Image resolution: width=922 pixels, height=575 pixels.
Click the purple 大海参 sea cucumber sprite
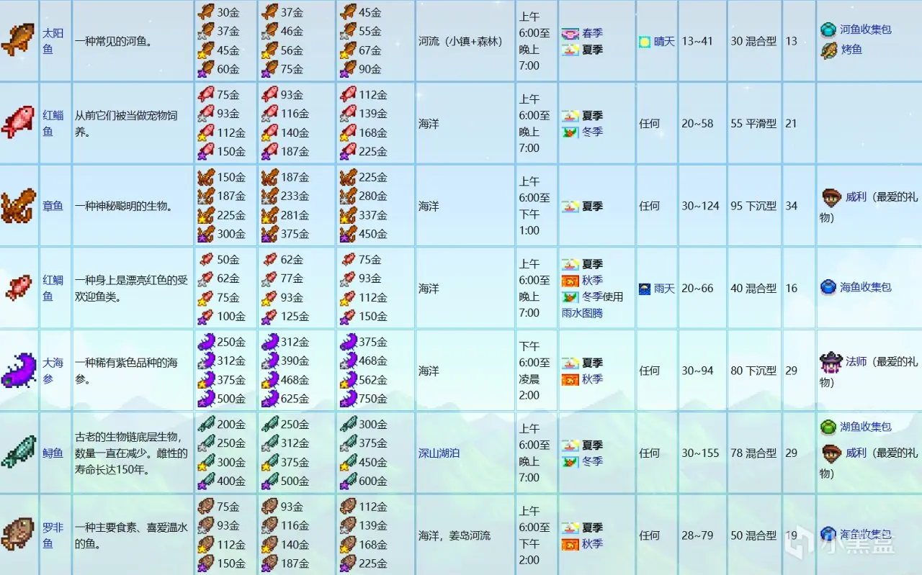18,371
